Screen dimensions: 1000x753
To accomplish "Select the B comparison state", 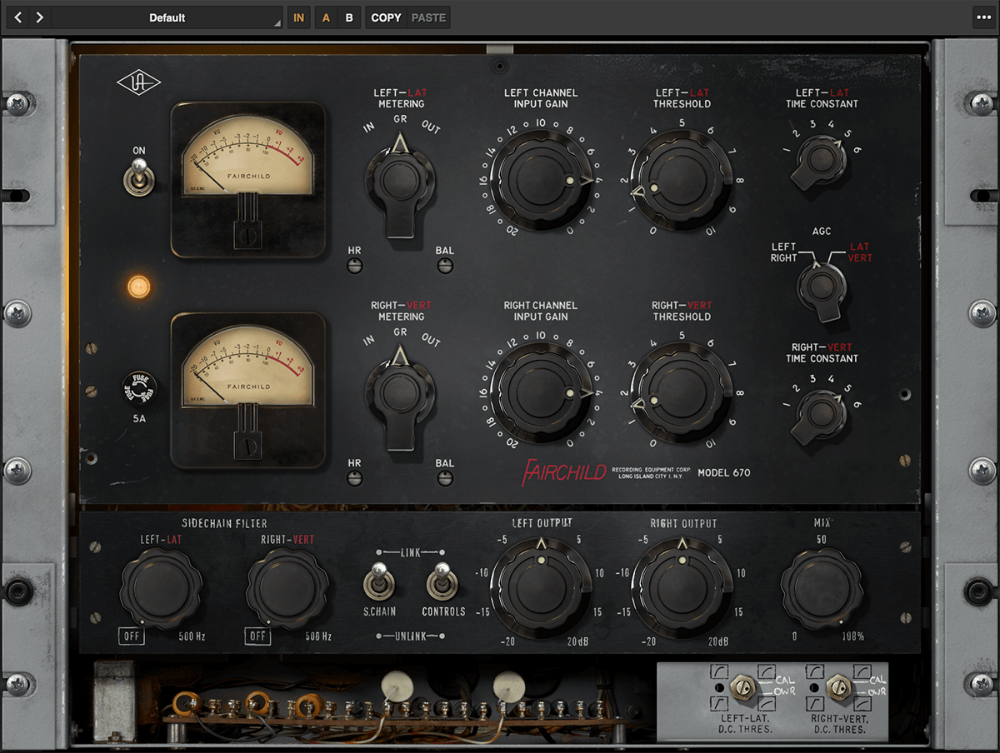I will coord(349,17).
